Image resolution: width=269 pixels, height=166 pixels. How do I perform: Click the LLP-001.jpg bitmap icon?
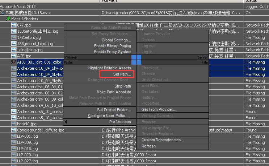14,136
